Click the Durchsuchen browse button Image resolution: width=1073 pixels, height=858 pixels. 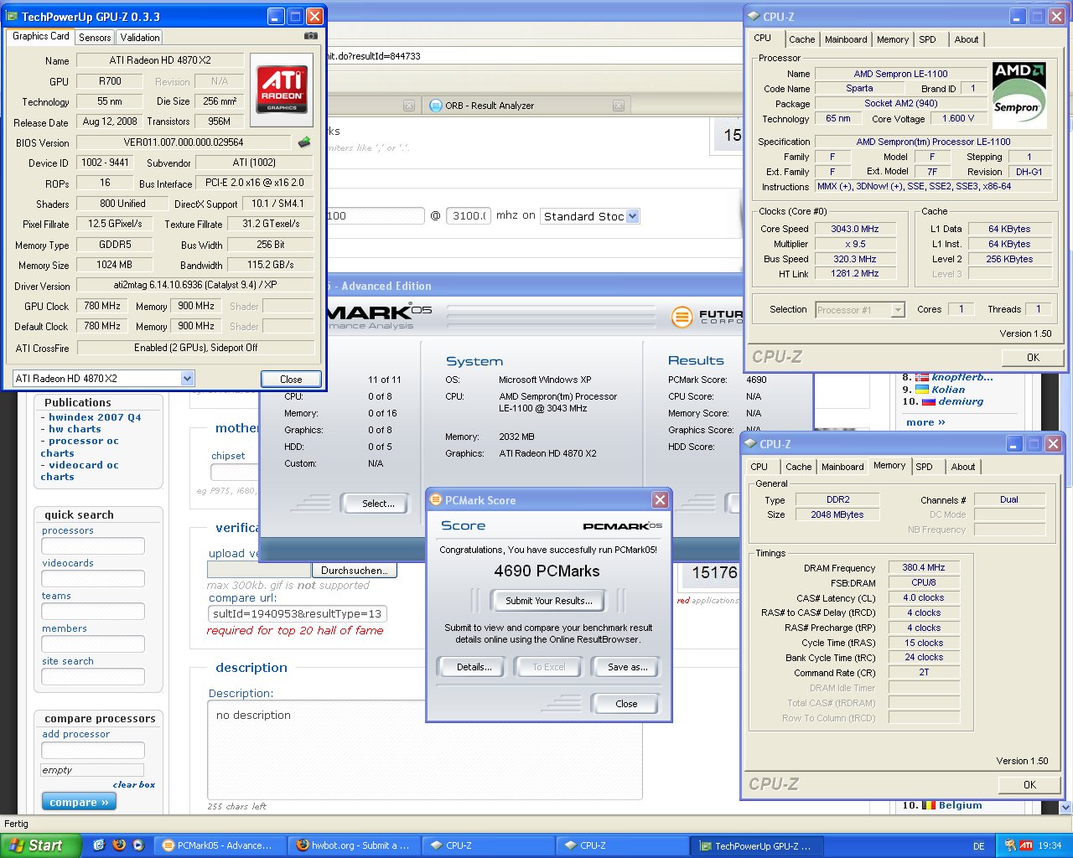354,571
